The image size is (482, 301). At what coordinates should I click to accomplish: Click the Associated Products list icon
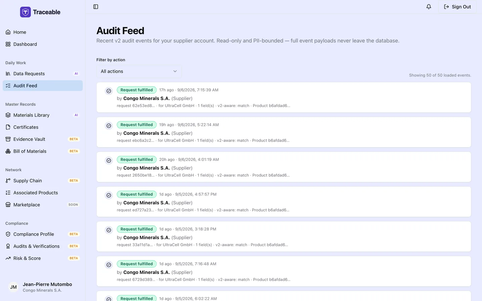coord(8,193)
